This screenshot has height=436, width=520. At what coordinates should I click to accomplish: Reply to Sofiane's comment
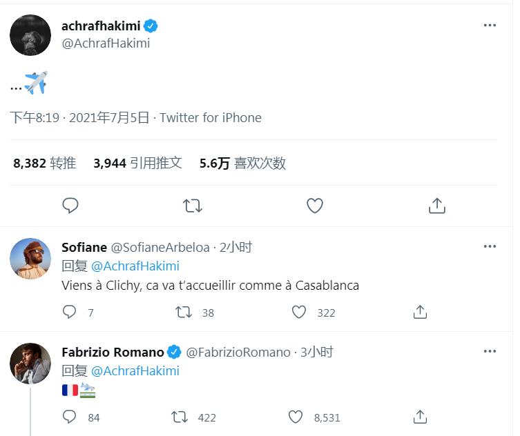point(70,313)
